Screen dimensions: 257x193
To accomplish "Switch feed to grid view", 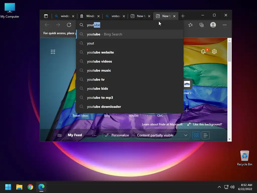I will tap(196, 135).
